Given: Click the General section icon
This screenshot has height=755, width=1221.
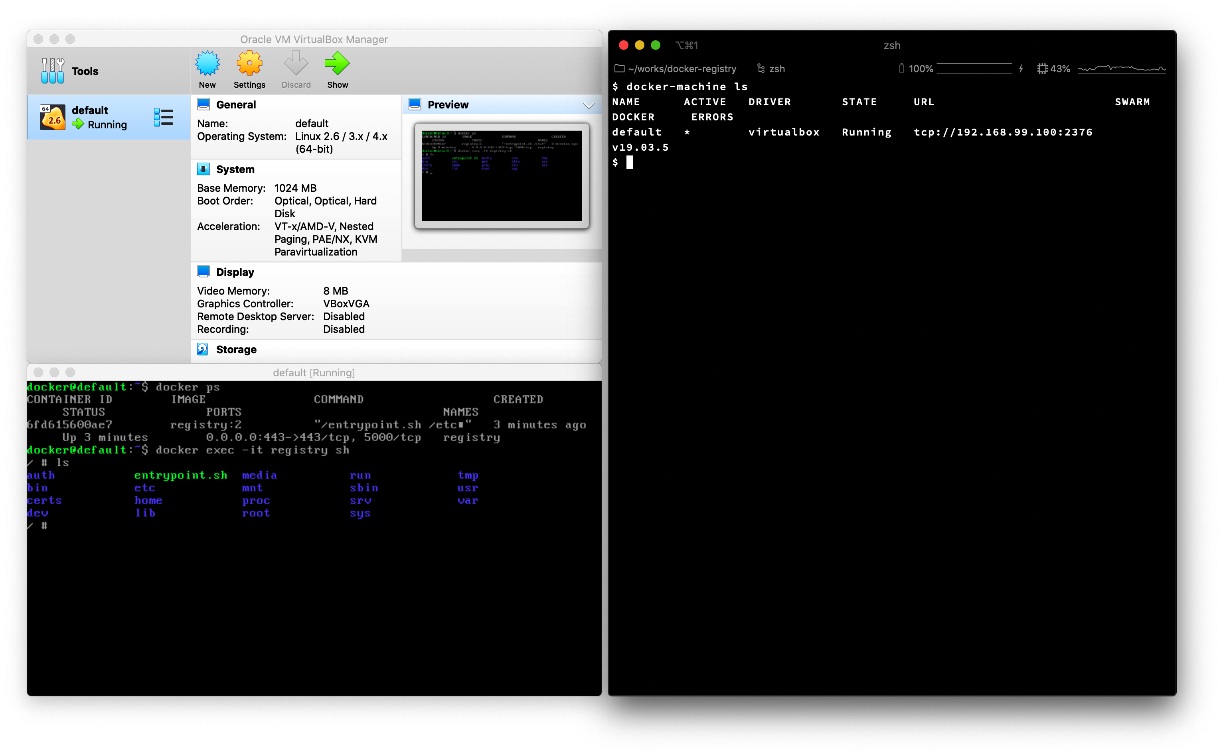Looking at the screenshot, I should pos(203,104).
